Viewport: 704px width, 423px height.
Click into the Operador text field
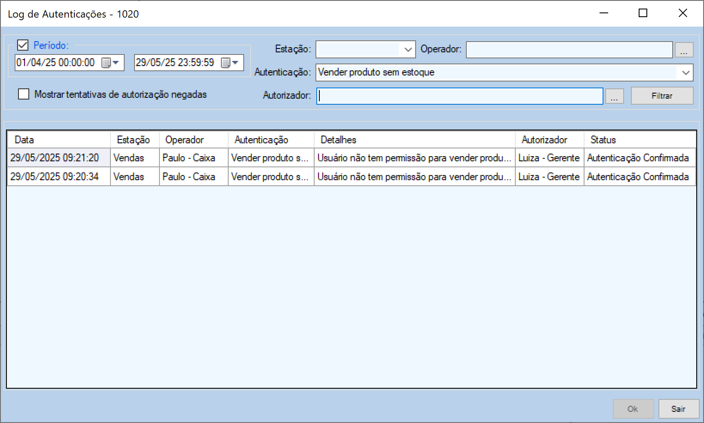pos(569,50)
